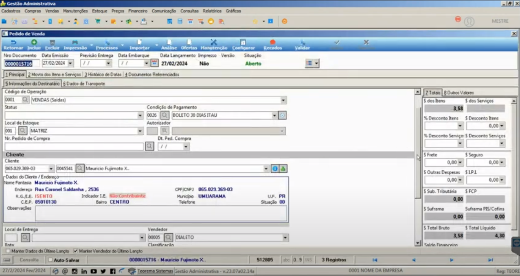Expand BOLETO 30 DIAS ITAU dropdown
This screenshot has width=520, height=276.
(x=274, y=115)
